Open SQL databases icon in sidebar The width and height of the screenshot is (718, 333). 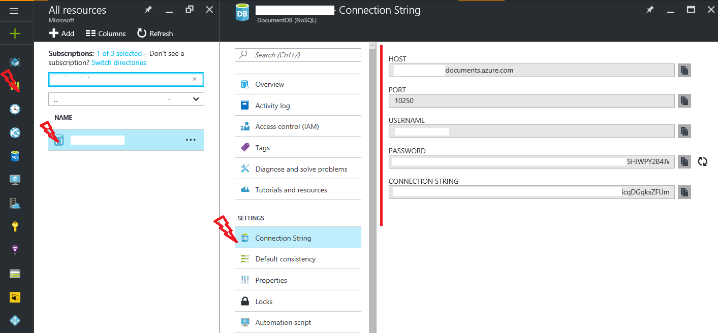(15, 156)
